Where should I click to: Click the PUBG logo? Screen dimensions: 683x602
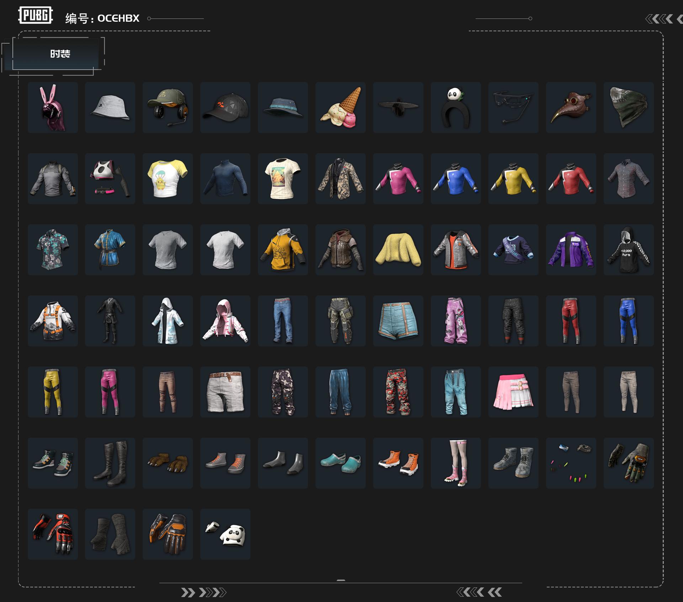[35, 15]
